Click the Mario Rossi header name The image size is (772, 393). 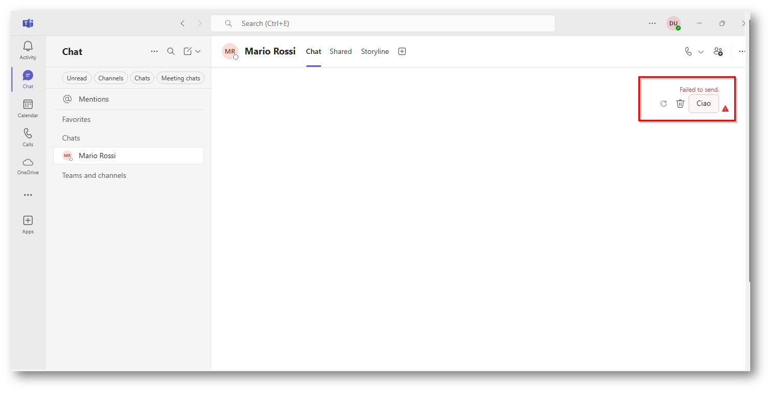pos(270,51)
